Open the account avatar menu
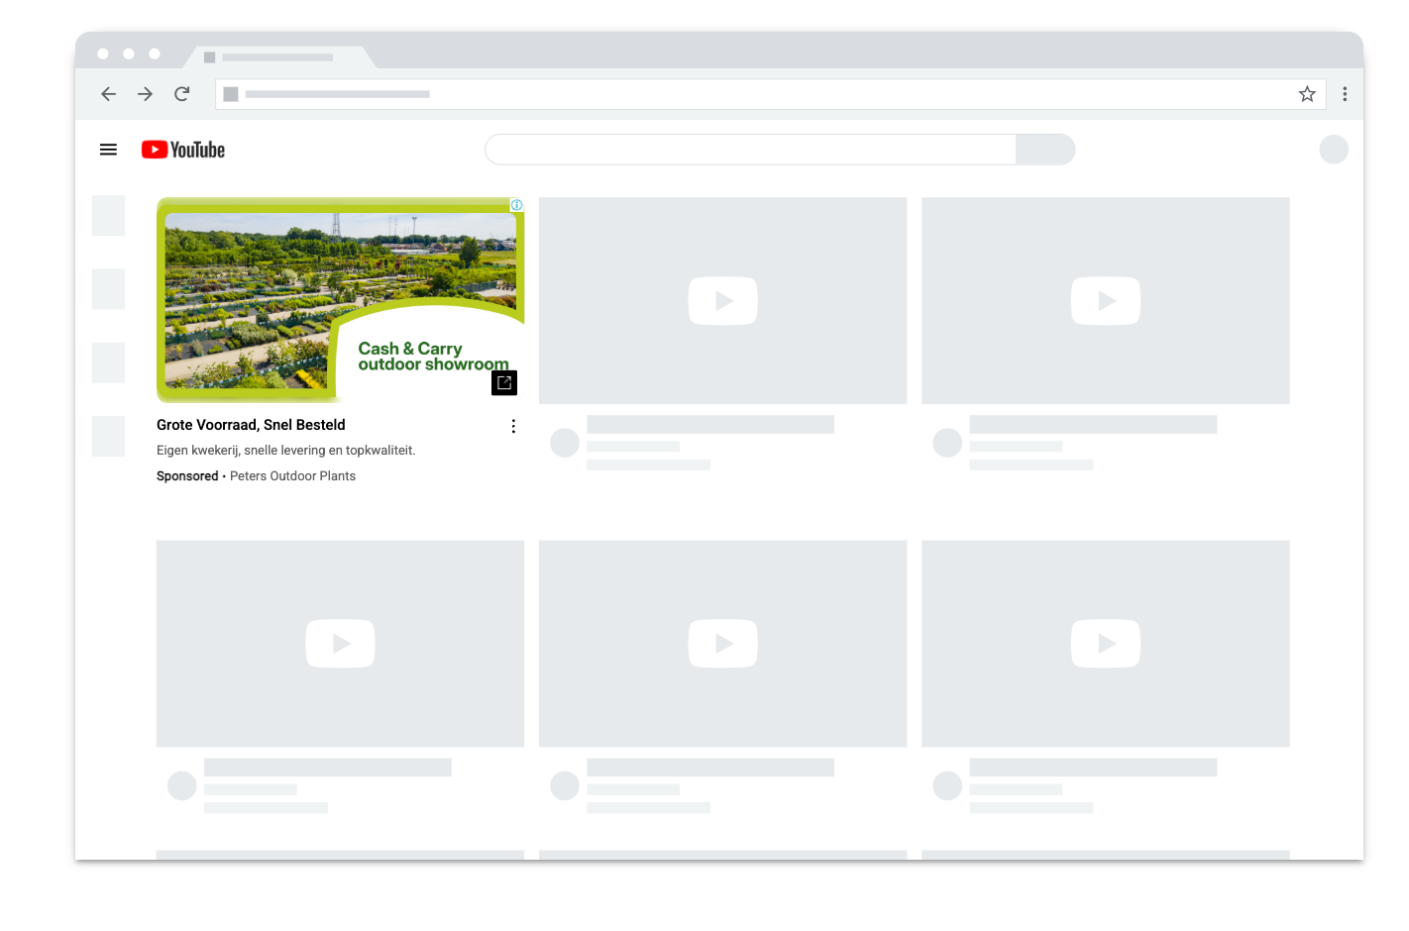1409x931 pixels. [x=1334, y=150]
